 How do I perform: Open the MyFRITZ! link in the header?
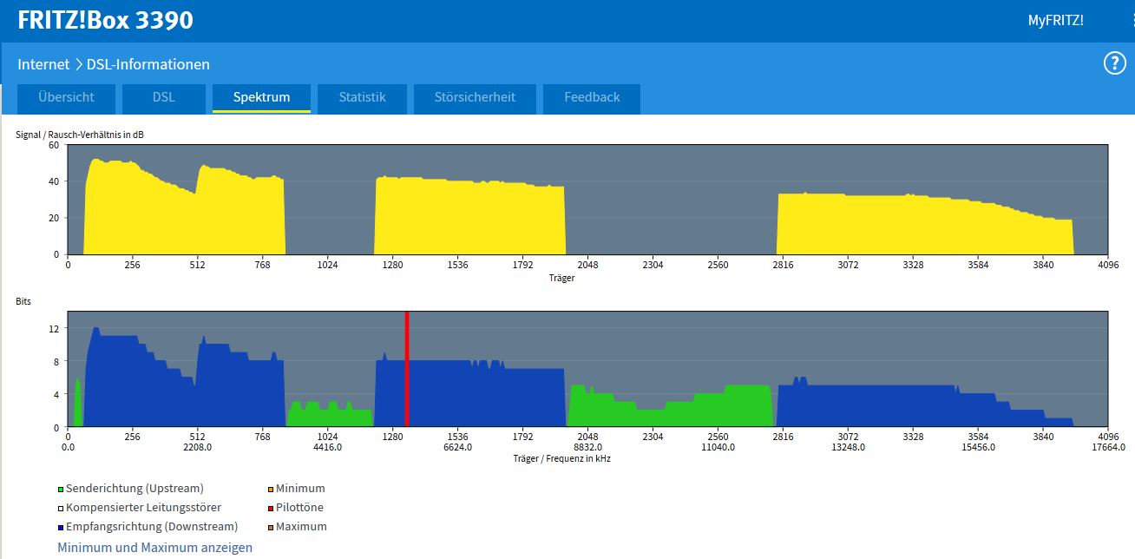pyautogui.click(x=1055, y=21)
